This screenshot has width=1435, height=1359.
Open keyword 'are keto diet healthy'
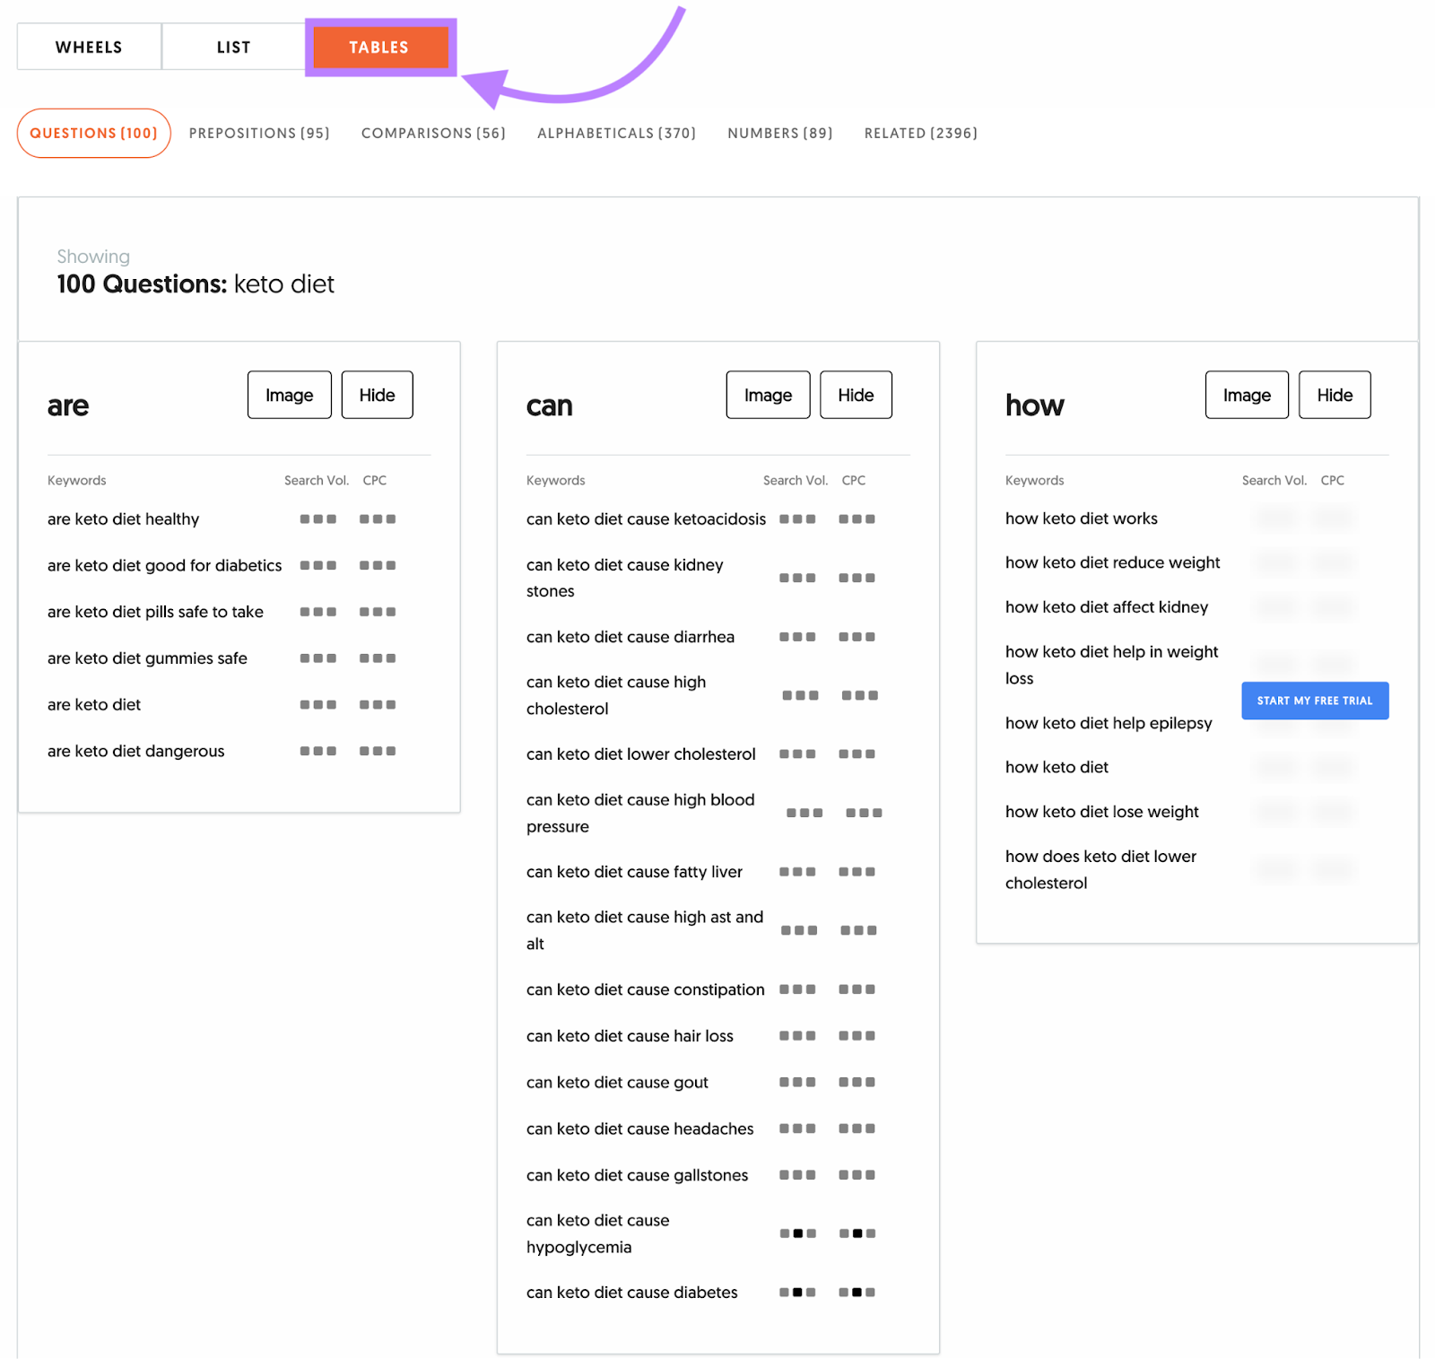pyautogui.click(x=124, y=518)
